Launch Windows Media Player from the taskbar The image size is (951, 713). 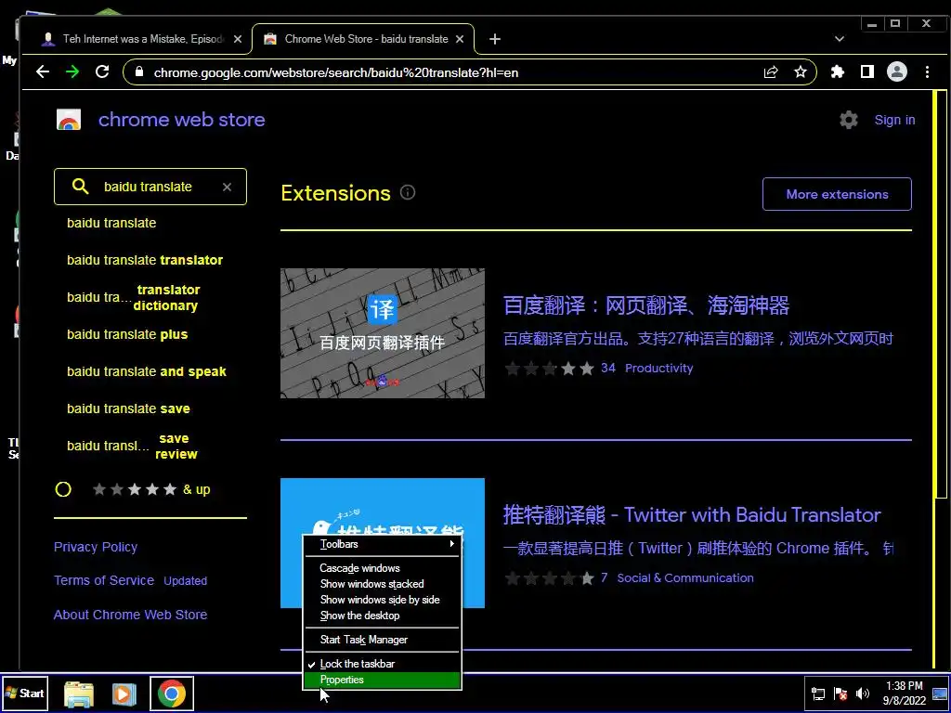(x=124, y=694)
